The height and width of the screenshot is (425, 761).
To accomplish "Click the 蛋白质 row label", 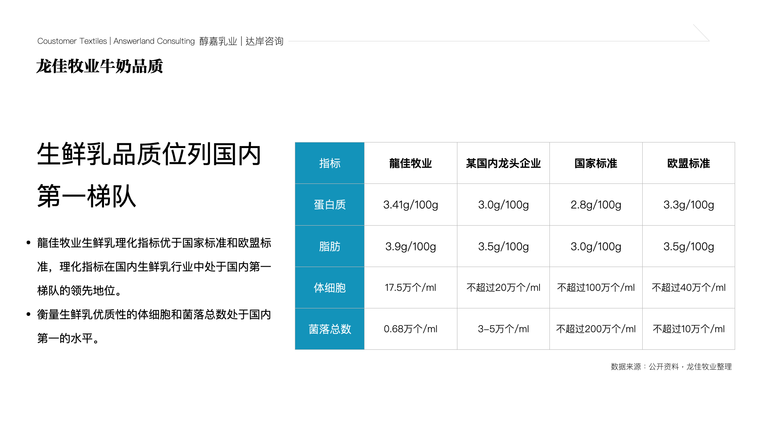I will point(329,205).
